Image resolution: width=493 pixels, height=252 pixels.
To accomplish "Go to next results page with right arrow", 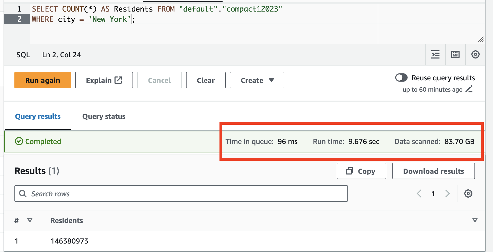I will 447,193.
